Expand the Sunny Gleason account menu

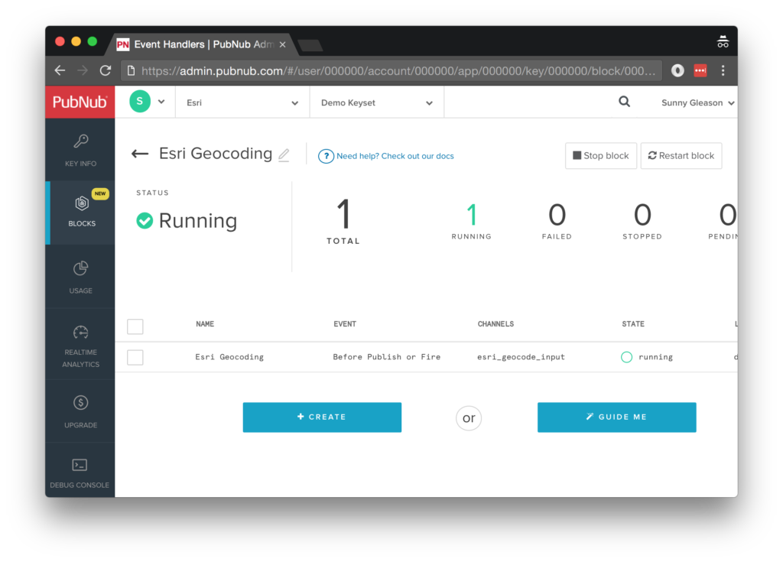[697, 102]
